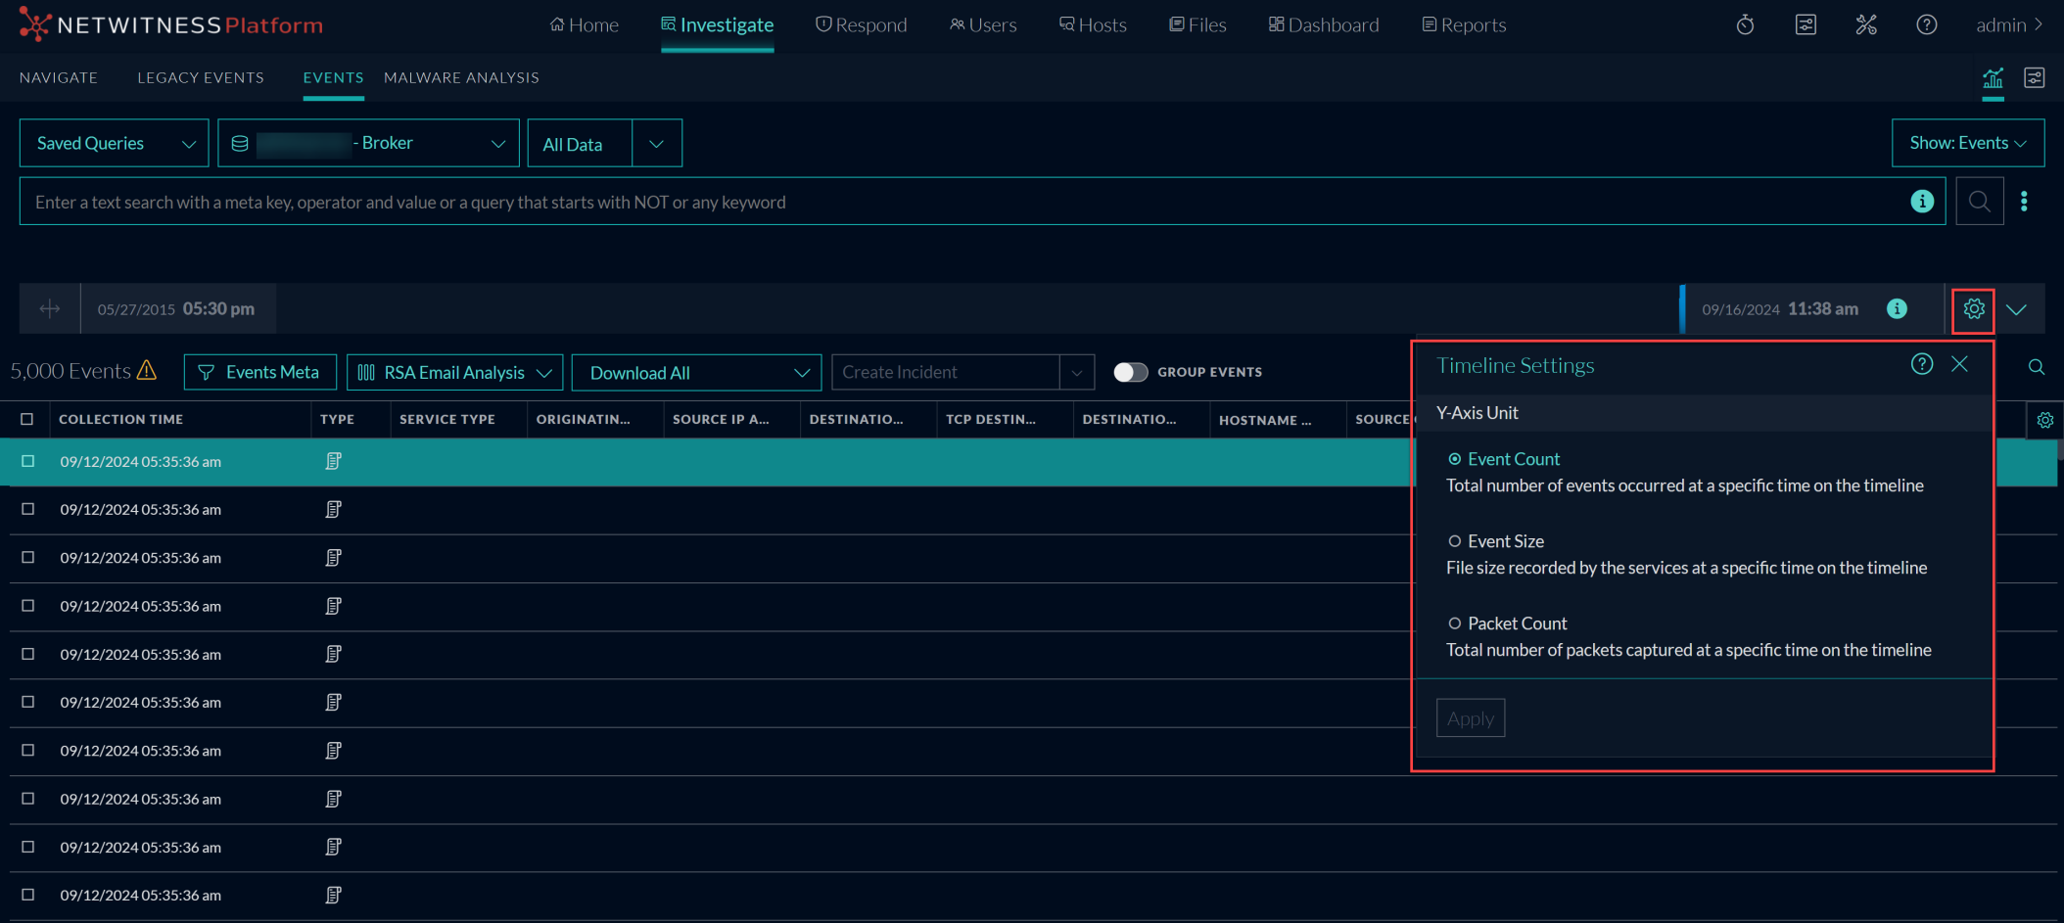This screenshot has height=923, width=2064.
Task: Select the Event Size radio option
Action: coord(1455,541)
